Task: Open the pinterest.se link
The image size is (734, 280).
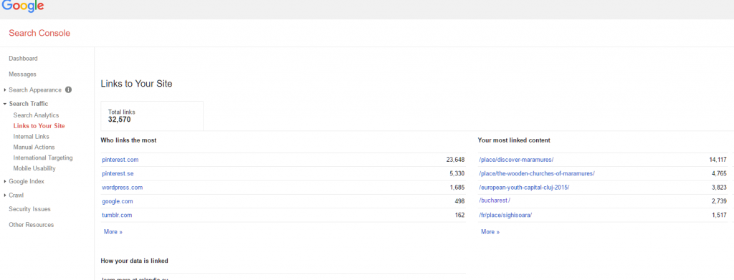Action: click(x=118, y=173)
